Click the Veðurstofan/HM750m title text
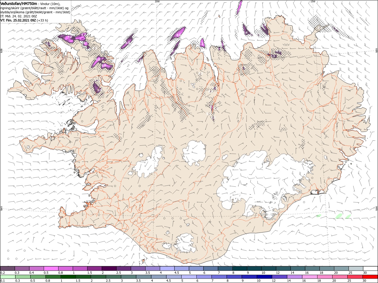The width and height of the screenshot is (378, 283). (x=19, y=4)
